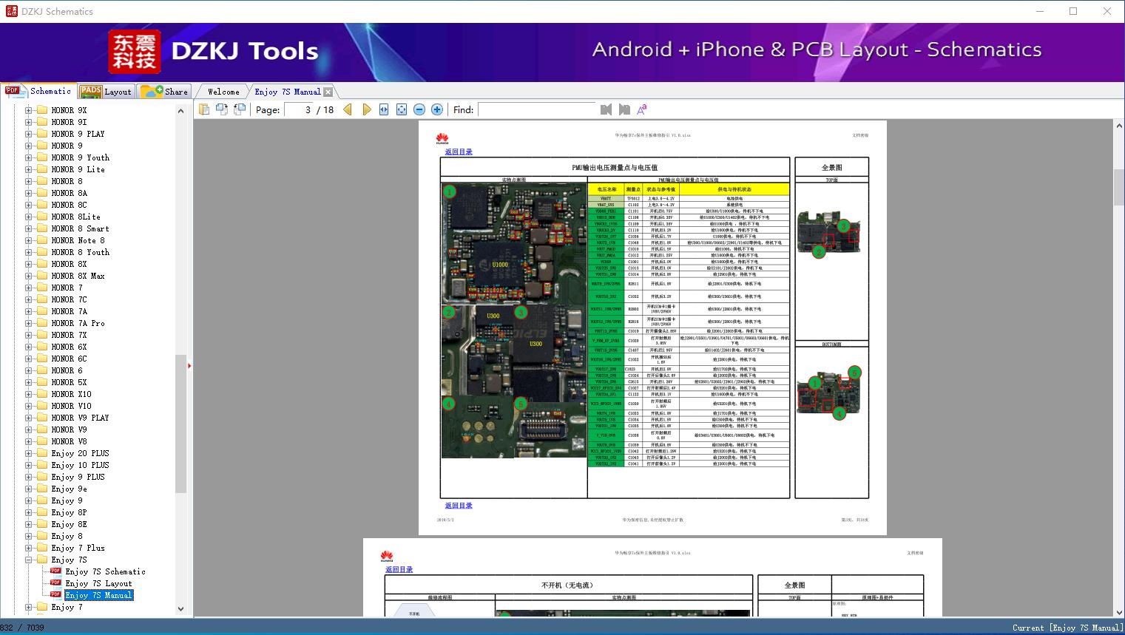1125x635 pixels.
Task: Click the fit width icon
Action: (x=384, y=109)
